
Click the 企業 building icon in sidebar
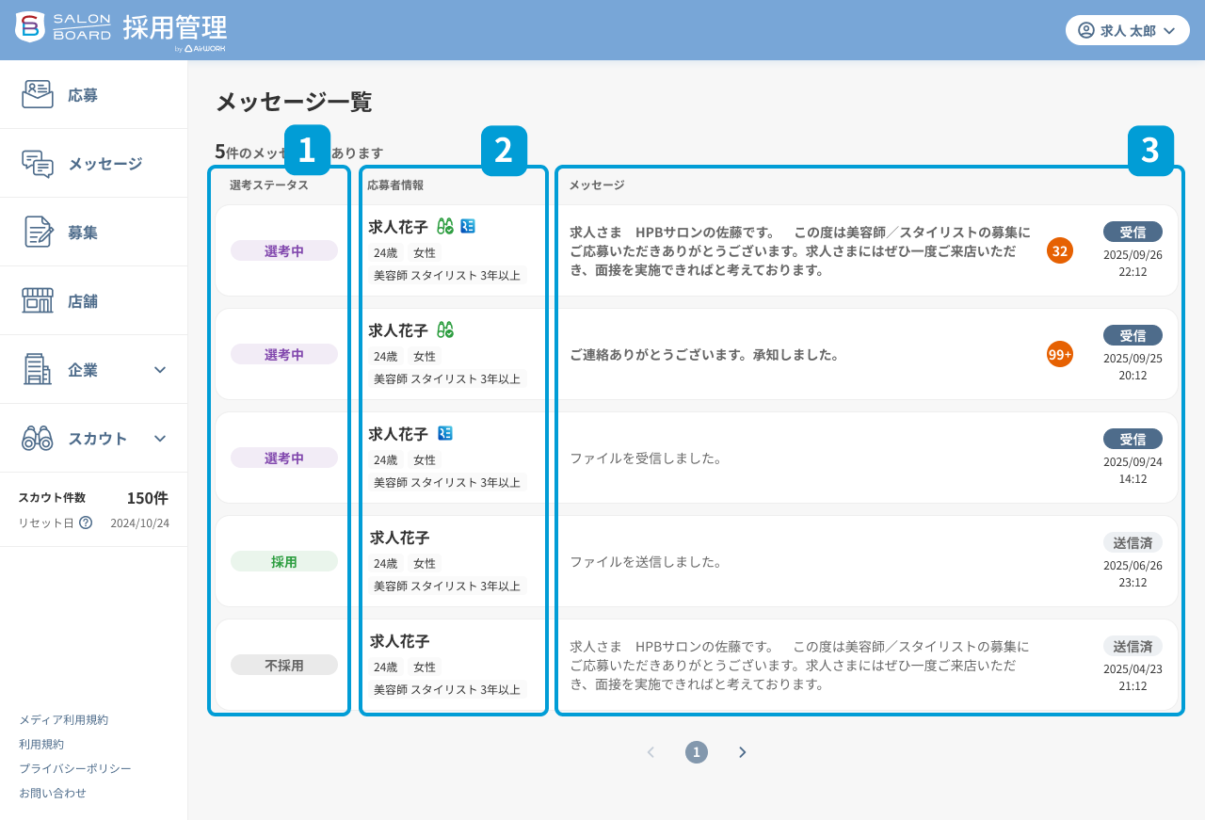tap(40, 369)
